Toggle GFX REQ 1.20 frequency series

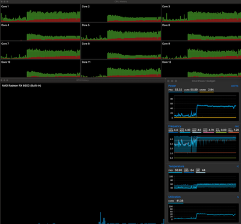coord(234,130)
